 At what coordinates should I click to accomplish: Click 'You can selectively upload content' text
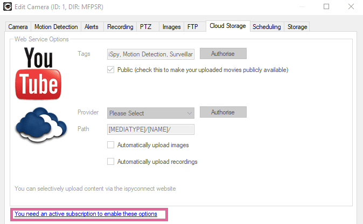95,189
